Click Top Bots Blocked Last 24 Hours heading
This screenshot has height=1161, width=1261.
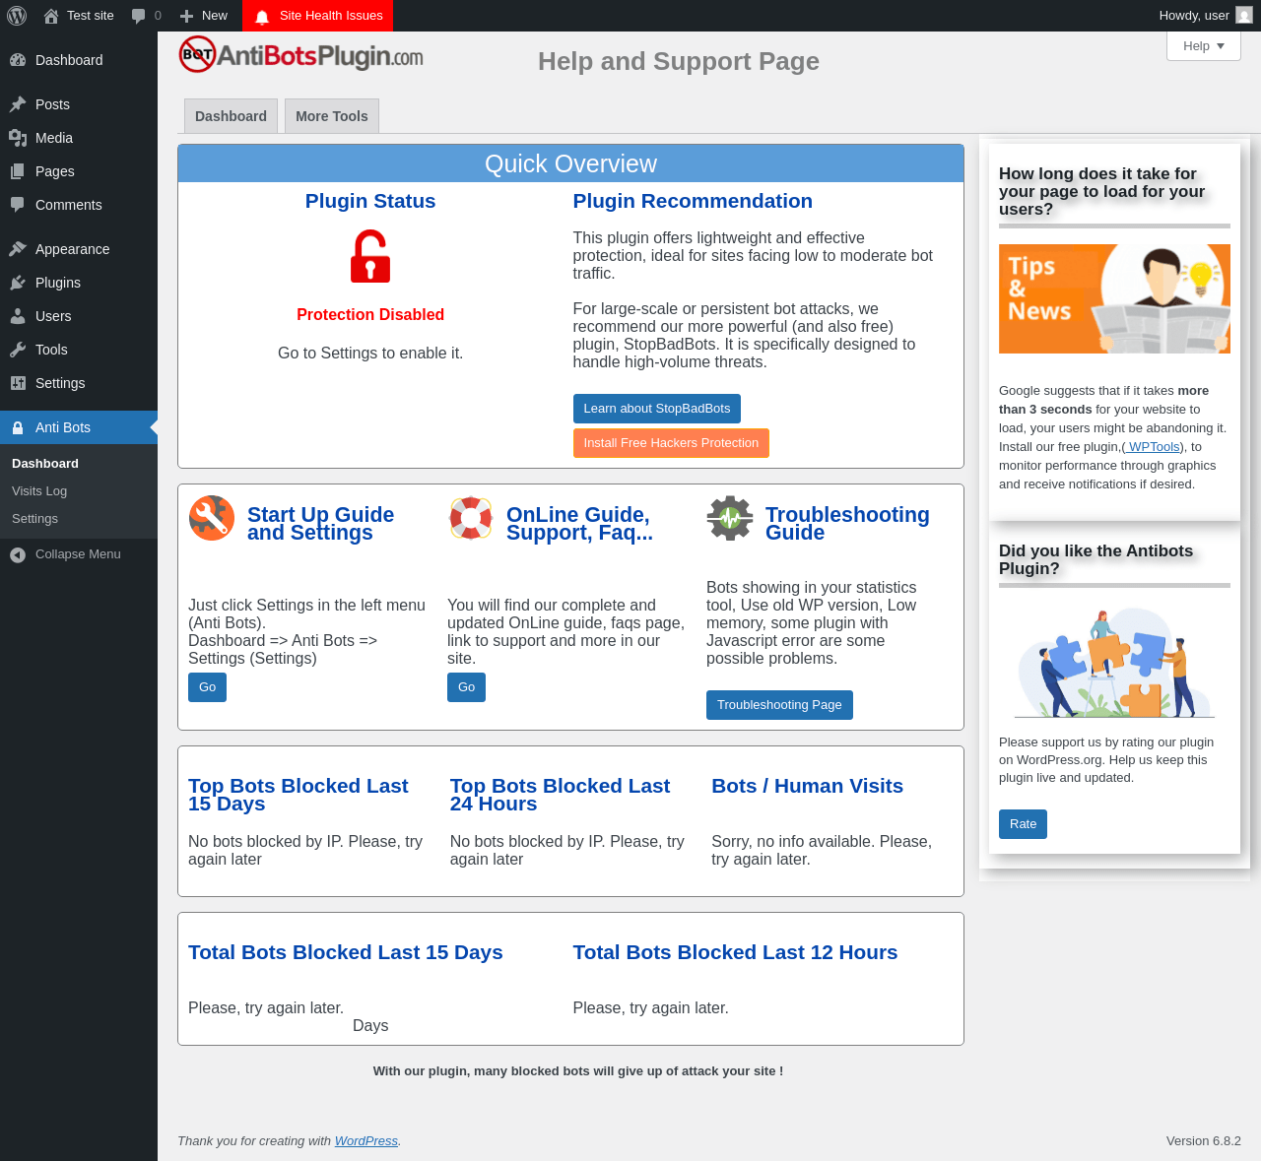(x=560, y=795)
